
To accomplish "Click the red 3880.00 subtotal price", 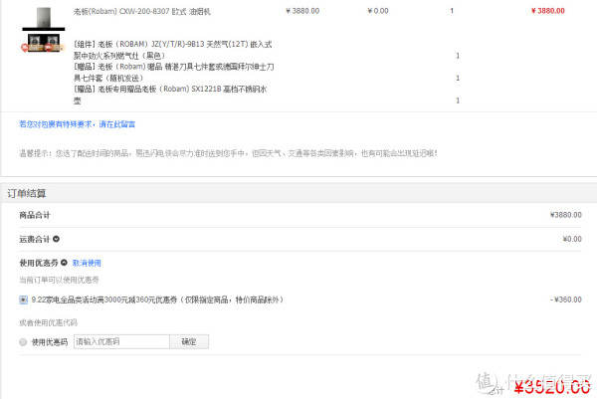I will coord(548,11).
